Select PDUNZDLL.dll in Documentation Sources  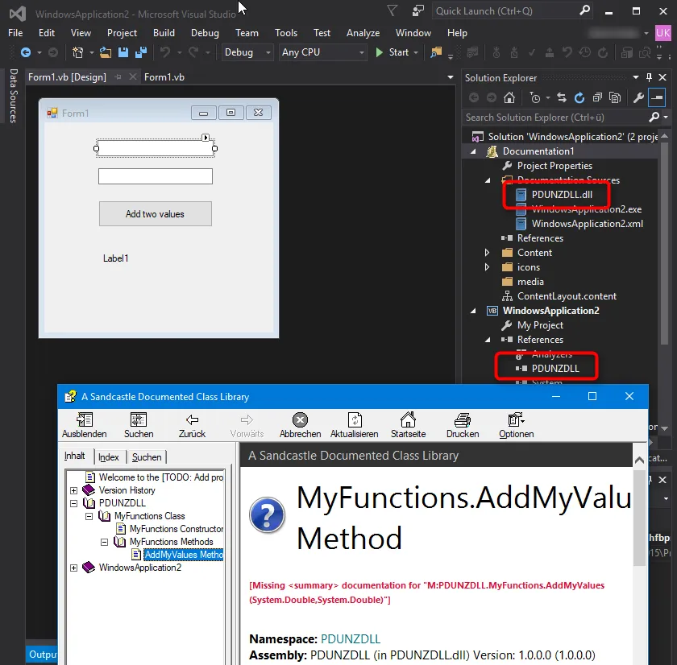[562, 195]
